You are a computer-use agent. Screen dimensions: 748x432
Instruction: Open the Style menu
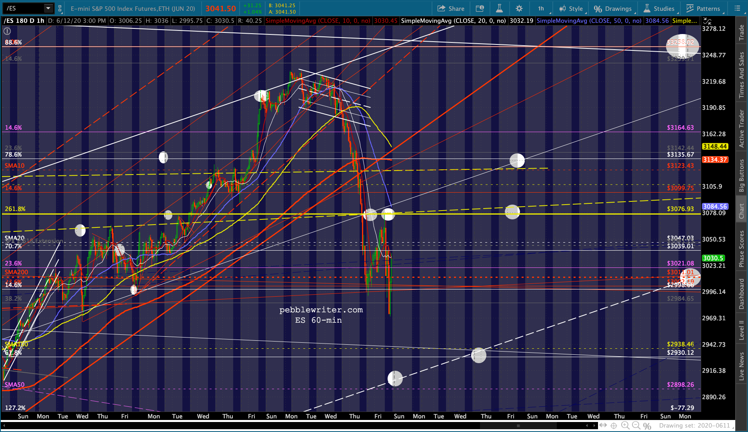click(571, 8)
